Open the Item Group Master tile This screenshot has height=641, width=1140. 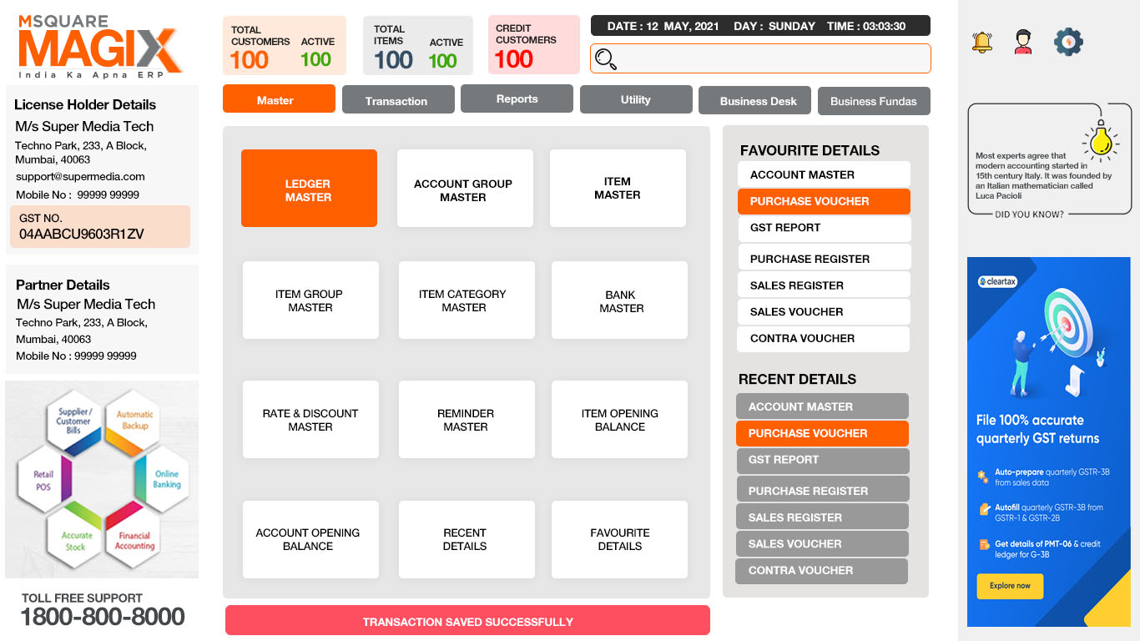tap(310, 300)
